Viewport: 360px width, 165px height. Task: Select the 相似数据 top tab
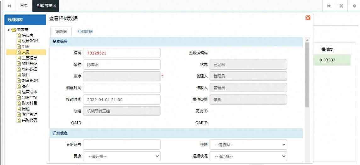click(45, 6)
